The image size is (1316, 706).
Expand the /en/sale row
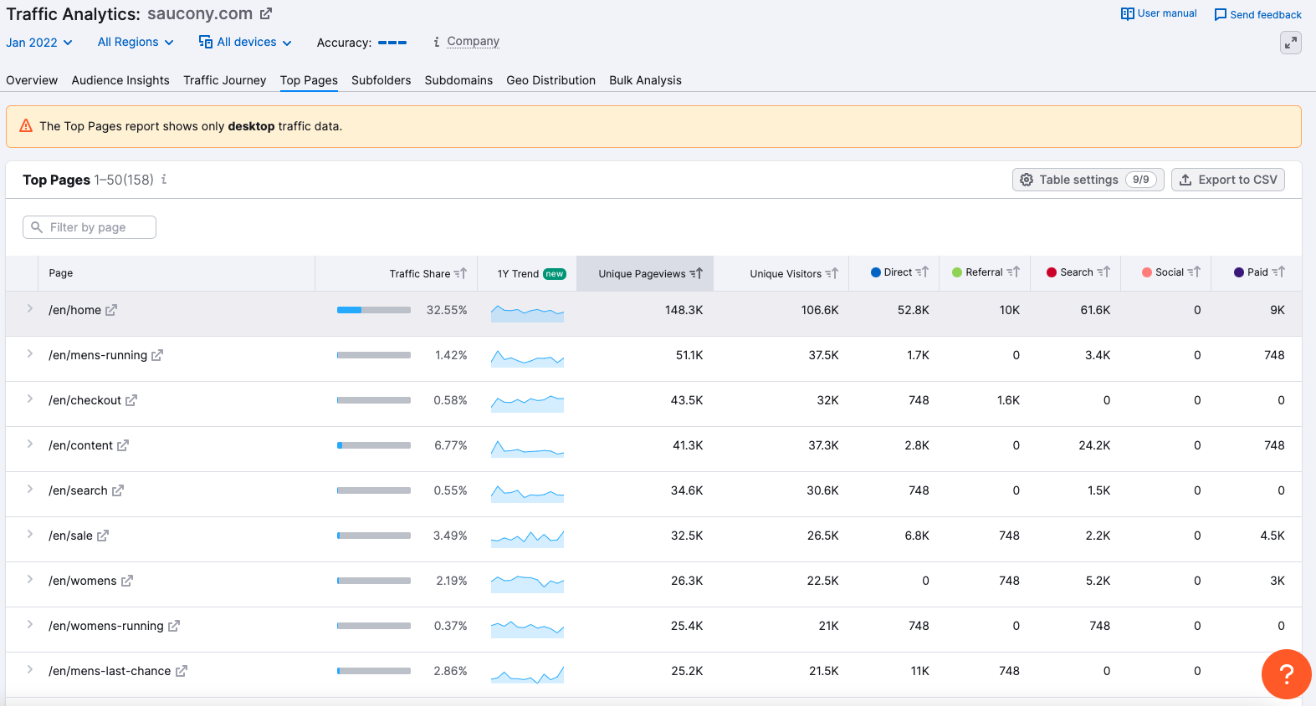pyautogui.click(x=30, y=535)
